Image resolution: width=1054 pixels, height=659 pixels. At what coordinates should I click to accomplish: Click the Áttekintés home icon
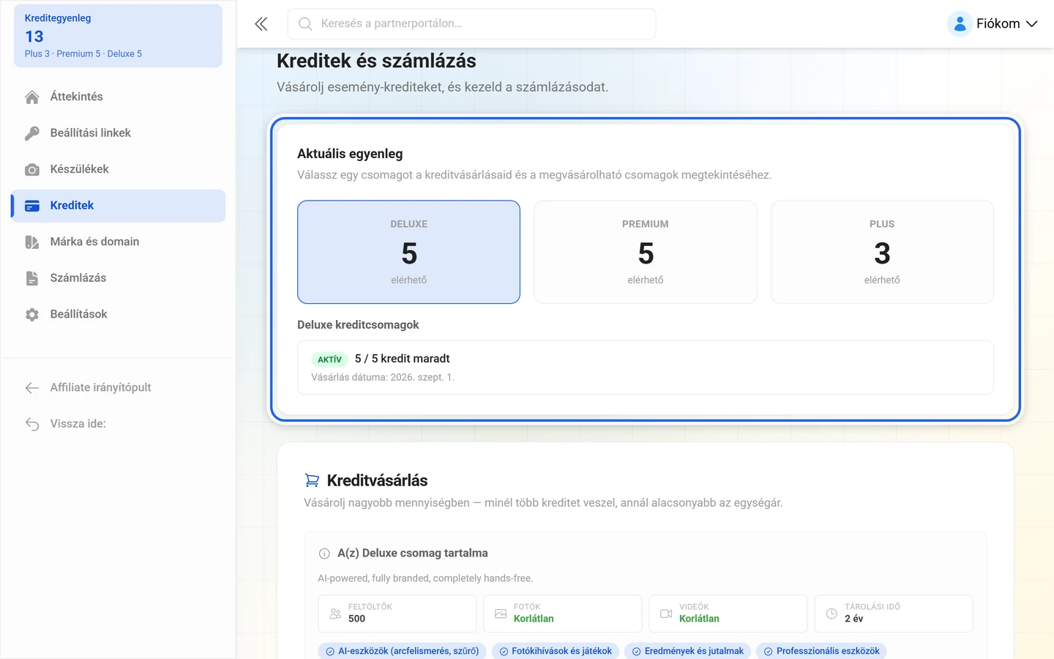tap(32, 97)
